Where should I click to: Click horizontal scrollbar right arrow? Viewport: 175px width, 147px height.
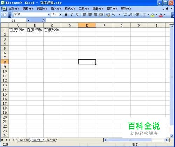click(166, 140)
